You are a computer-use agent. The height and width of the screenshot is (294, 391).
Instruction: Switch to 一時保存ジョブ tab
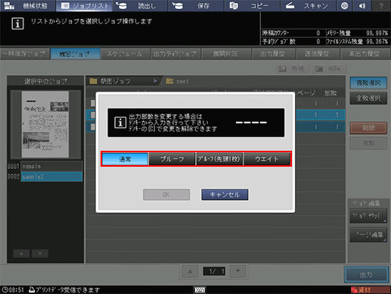25,54
